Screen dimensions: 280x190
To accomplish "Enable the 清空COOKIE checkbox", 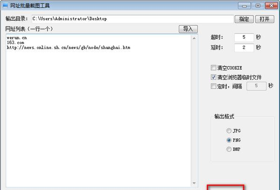I will [213, 68].
